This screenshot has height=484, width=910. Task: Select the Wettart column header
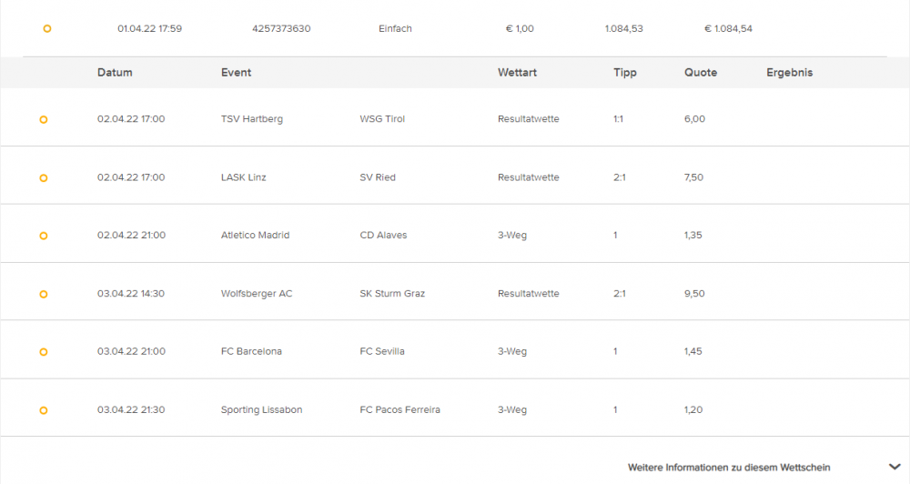click(x=517, y=73)
